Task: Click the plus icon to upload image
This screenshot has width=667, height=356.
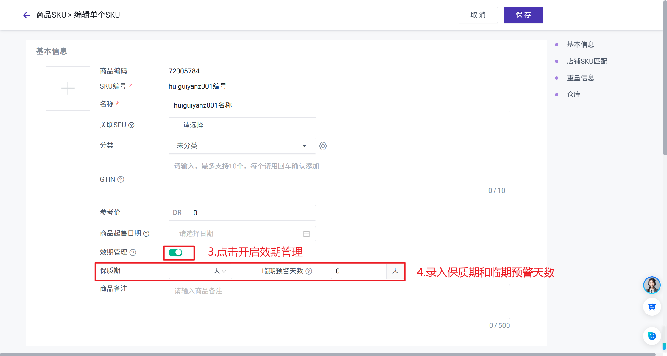Action: (68, 89)
